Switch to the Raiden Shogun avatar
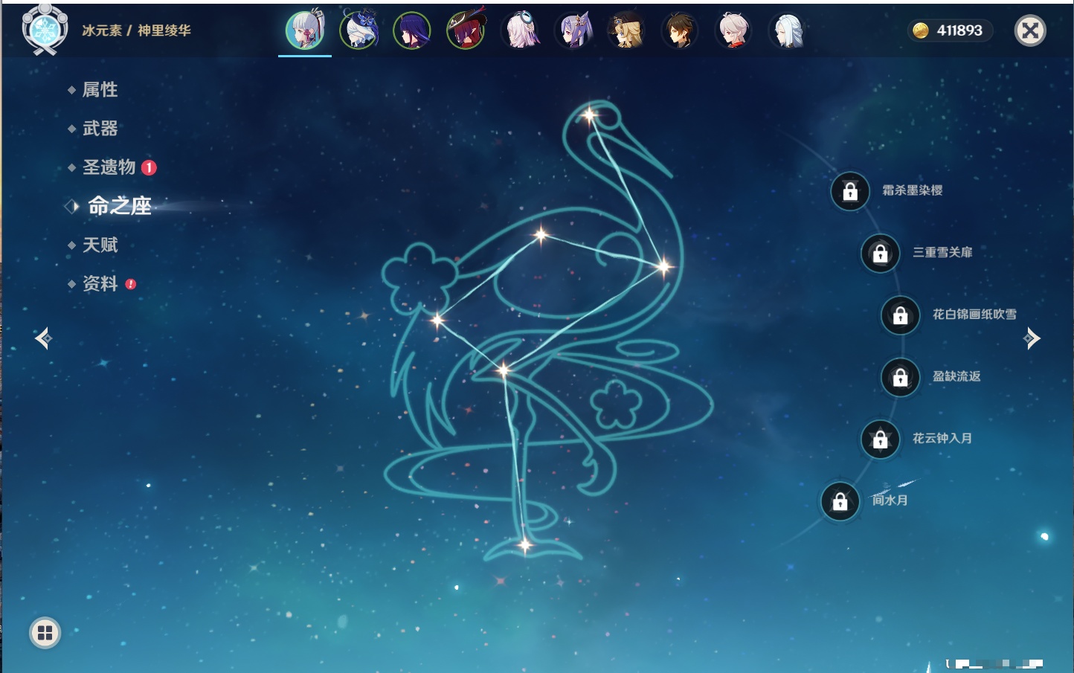Viewport: 1074px width, 673px height. (x=412, y=30)
